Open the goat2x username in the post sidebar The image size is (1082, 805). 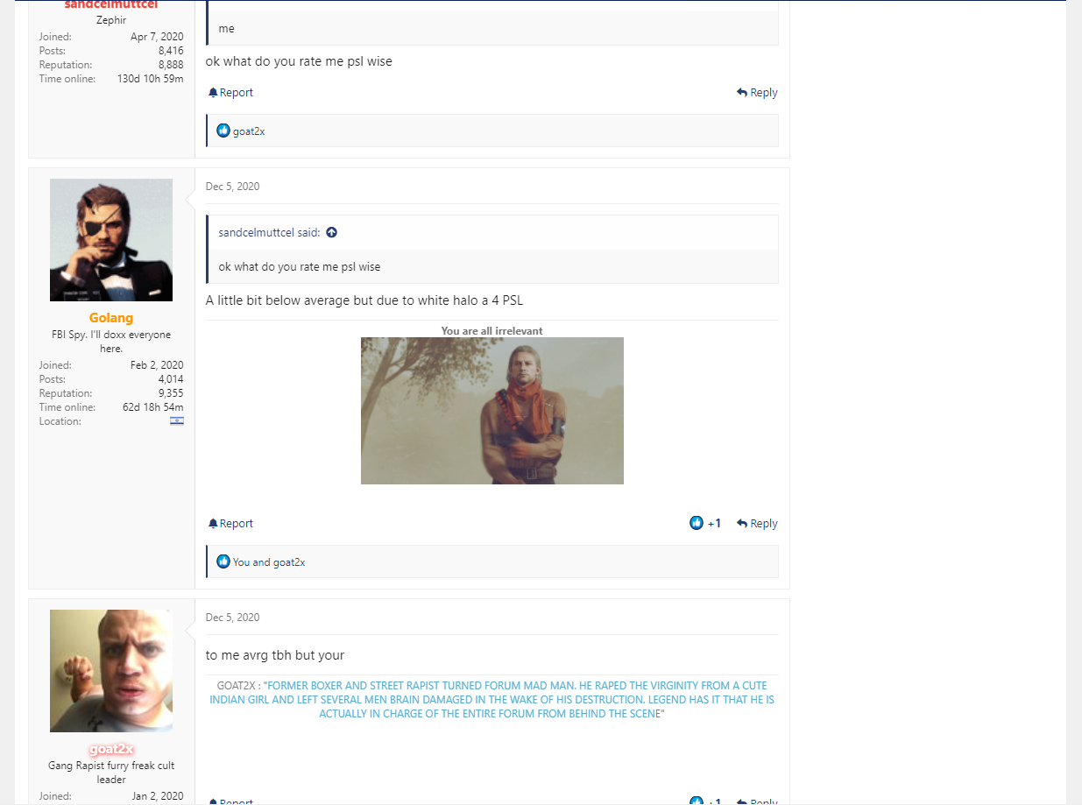[111, 749]
